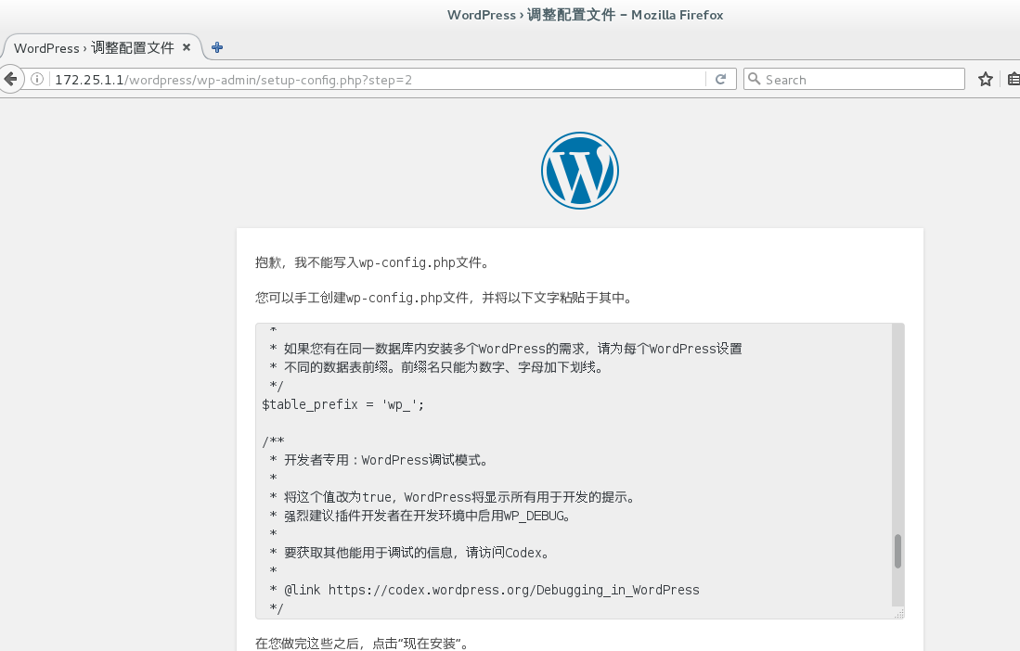Image resolution: width=1020 pixels, height=651 pixels.
Task: Open a new tab with plus icon
Action: click(217, 47)
